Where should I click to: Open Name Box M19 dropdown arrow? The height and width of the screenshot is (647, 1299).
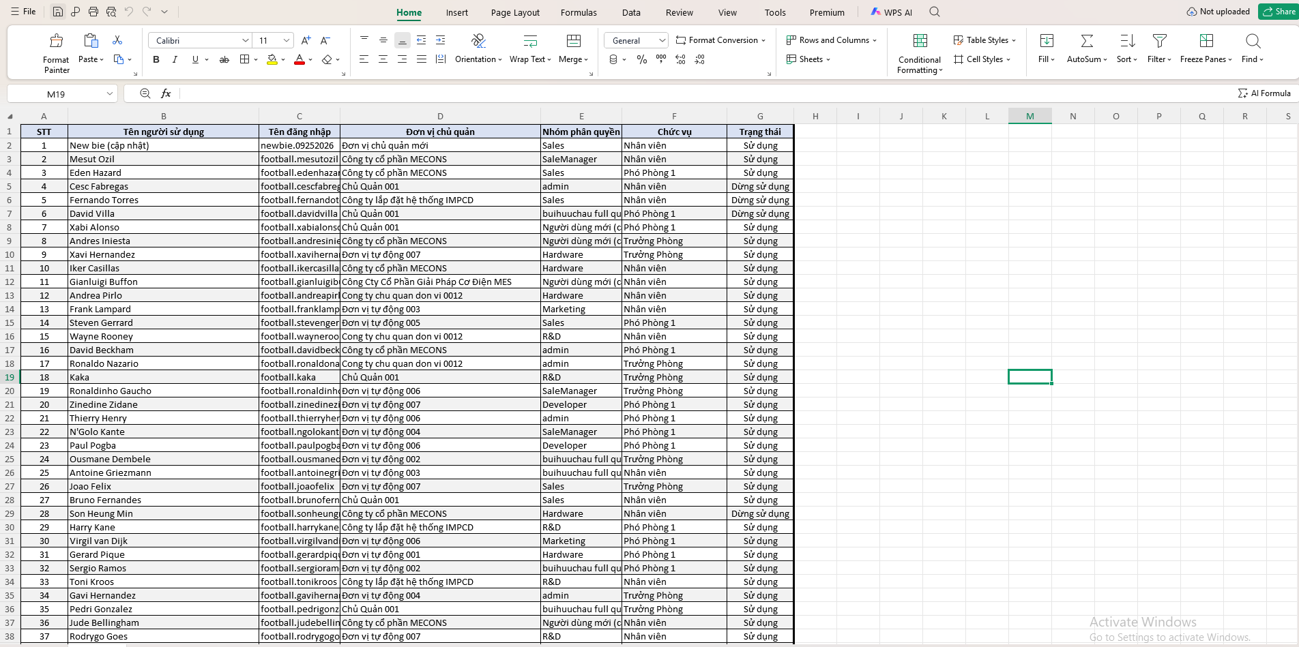(109, 93)
